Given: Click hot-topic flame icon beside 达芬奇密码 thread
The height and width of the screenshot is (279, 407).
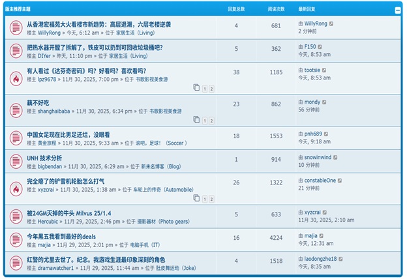Looking at the screenshot, I should coord(16,78).
